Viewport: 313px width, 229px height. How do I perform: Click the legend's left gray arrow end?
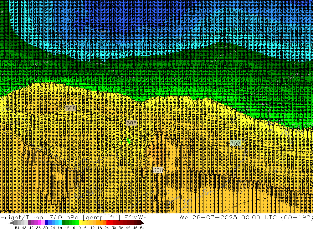[11, 223]
